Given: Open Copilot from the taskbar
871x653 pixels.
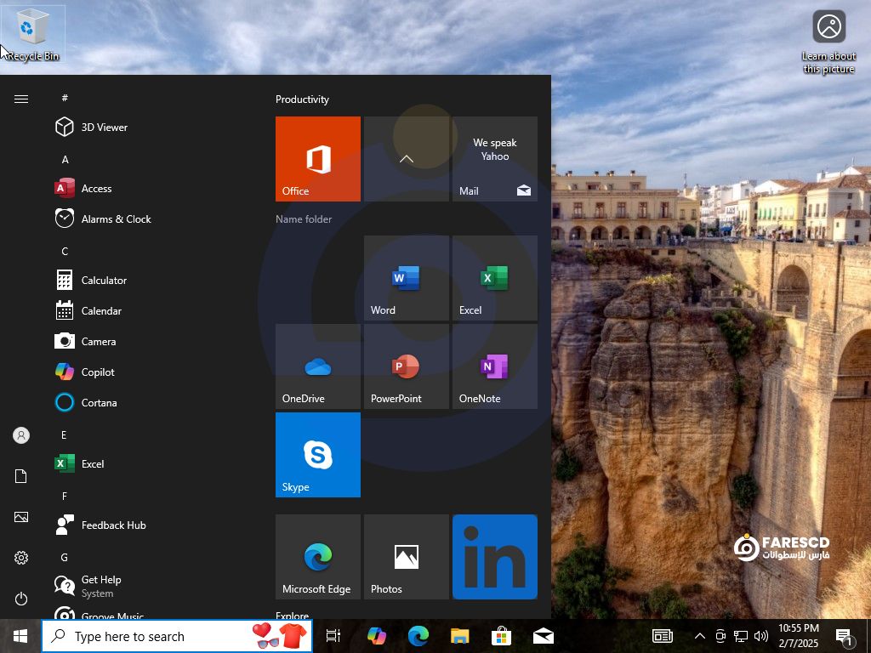Looking at the screenshot, I should (377, 636).
